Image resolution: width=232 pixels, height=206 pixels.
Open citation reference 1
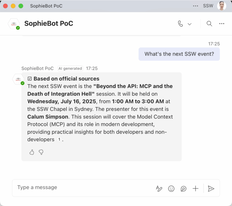(x=59, y=139)
